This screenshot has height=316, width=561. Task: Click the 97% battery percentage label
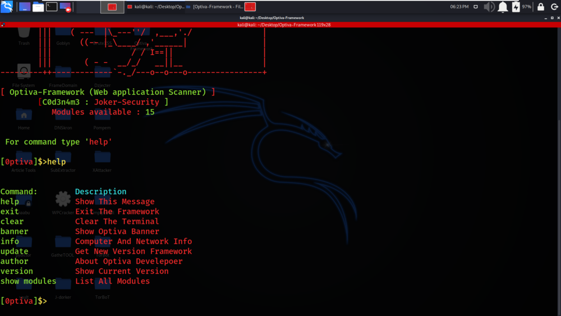coord(527,7)
